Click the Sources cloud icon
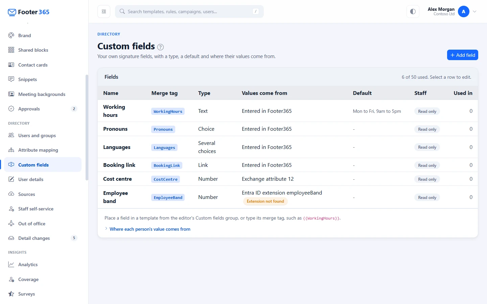This screenshot has height=304, width=487. tap(11, 194)
